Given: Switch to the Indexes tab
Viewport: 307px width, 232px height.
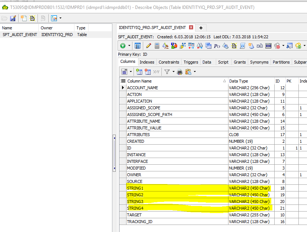Looking at the screenshot, I should coord(147,62).
